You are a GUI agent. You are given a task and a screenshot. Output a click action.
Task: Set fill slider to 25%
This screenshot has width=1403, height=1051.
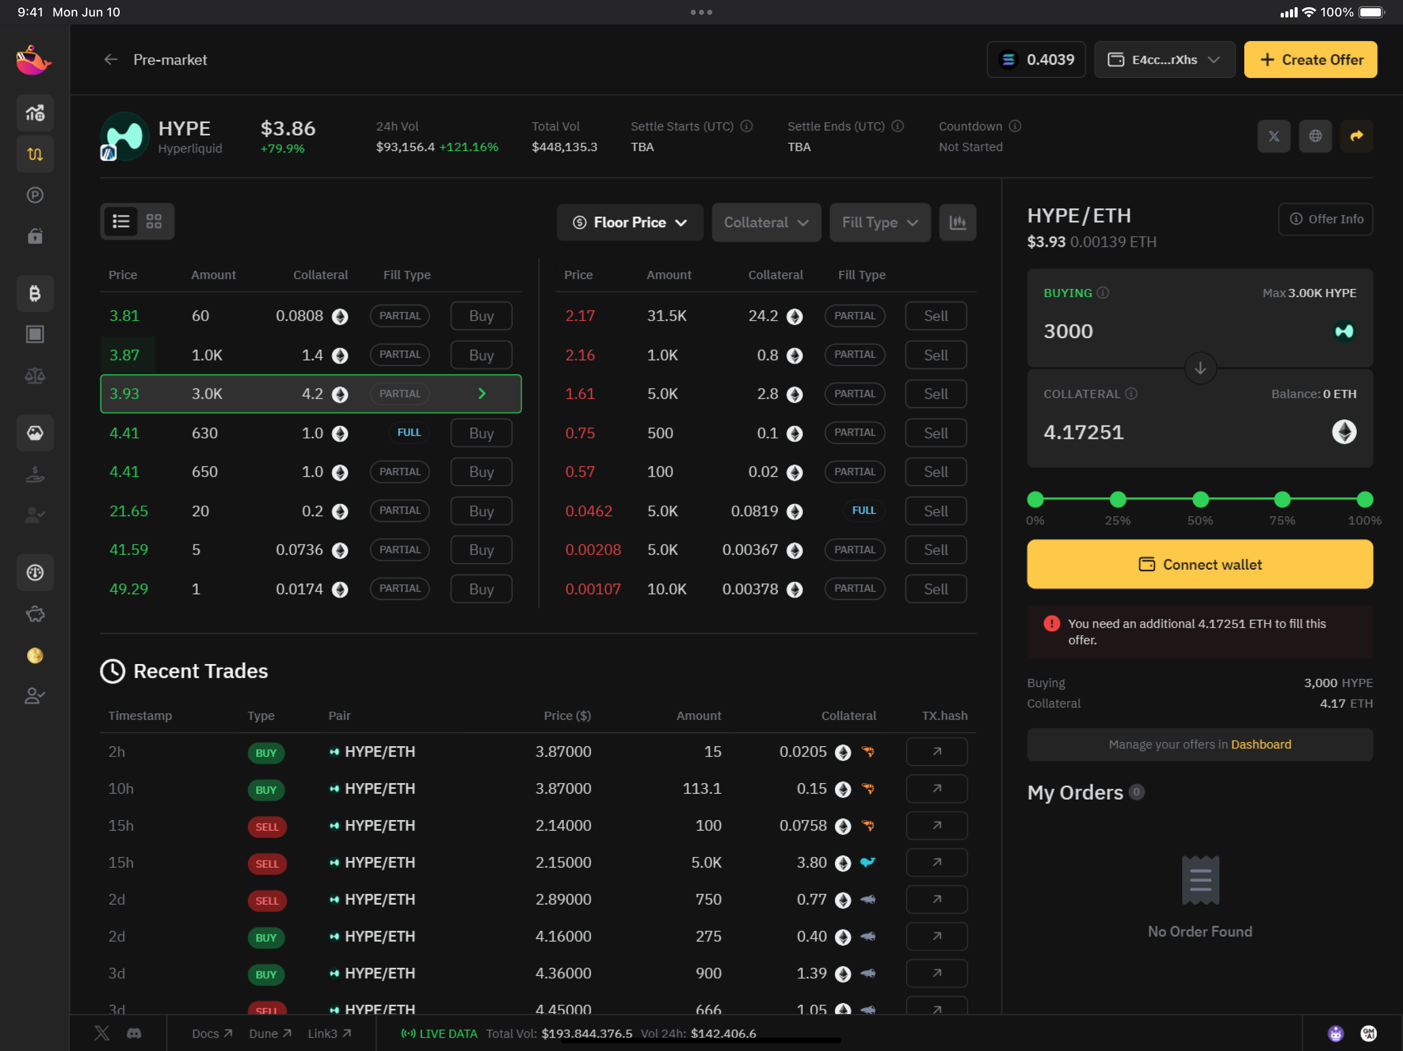tap(1117, 499)
